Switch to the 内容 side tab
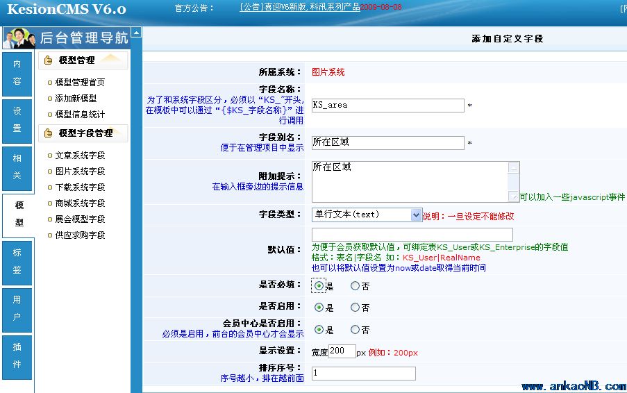627x393 pixels. (17, 73)
